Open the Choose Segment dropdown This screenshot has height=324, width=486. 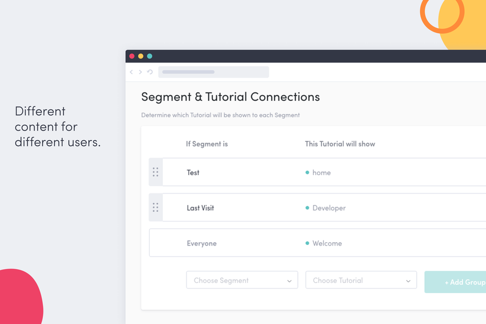click(x=242, y=280)
